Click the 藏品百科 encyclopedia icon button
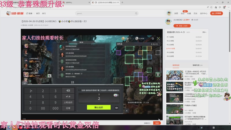231x130 pixels. [x=154, y=44]
